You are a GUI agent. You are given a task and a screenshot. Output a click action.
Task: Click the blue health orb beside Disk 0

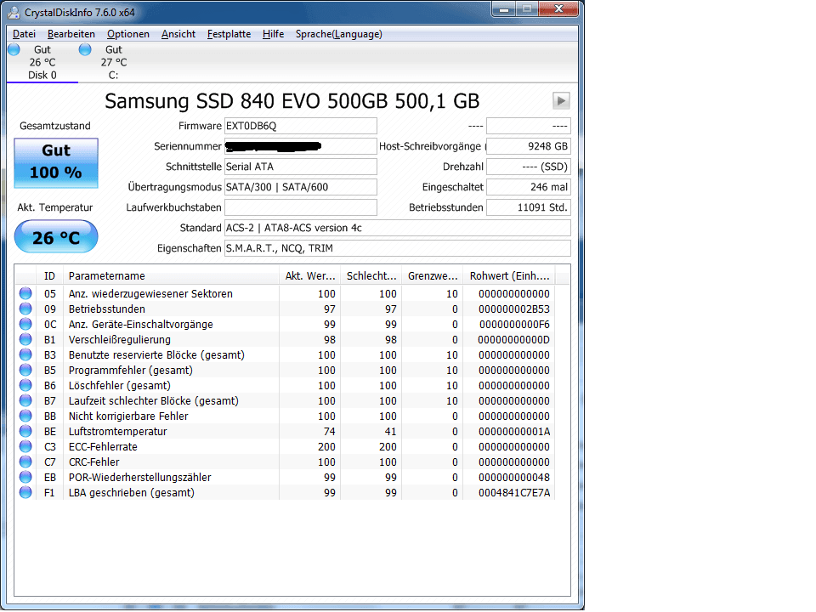[x=14, y=49]
